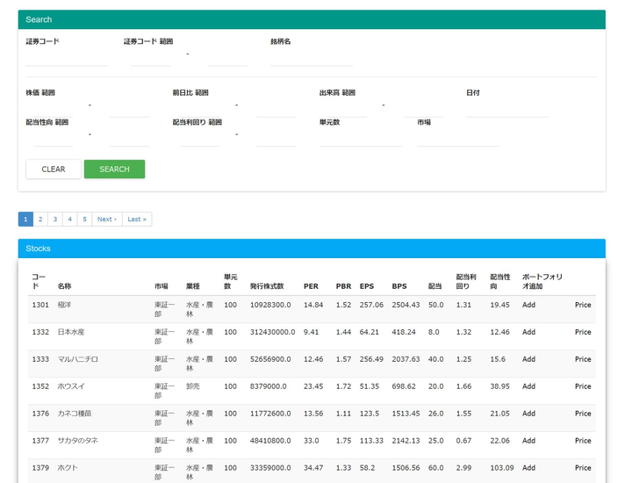632x483 pixels.
Task: Go to pagination page 4
Action: pos(69,220)
